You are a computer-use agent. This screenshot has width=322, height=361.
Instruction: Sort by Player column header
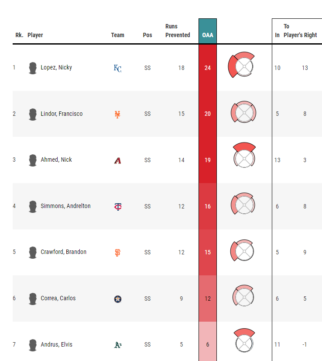point(35,35)
